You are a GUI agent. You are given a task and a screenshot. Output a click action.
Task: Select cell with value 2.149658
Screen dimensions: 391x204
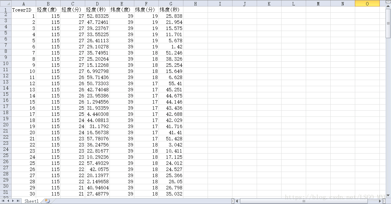click(97, 182)
